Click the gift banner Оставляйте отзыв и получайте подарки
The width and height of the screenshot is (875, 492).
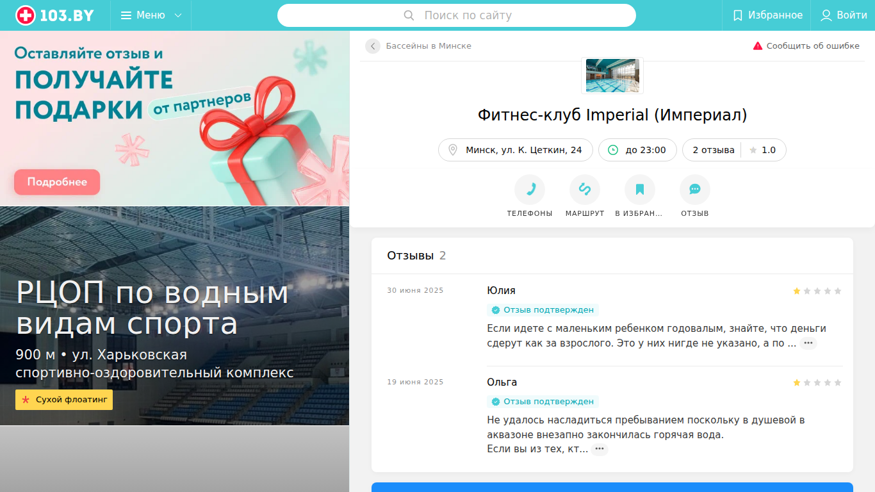[x=175, y=119]
